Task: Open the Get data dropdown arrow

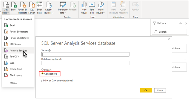Action: pos(8,13)
